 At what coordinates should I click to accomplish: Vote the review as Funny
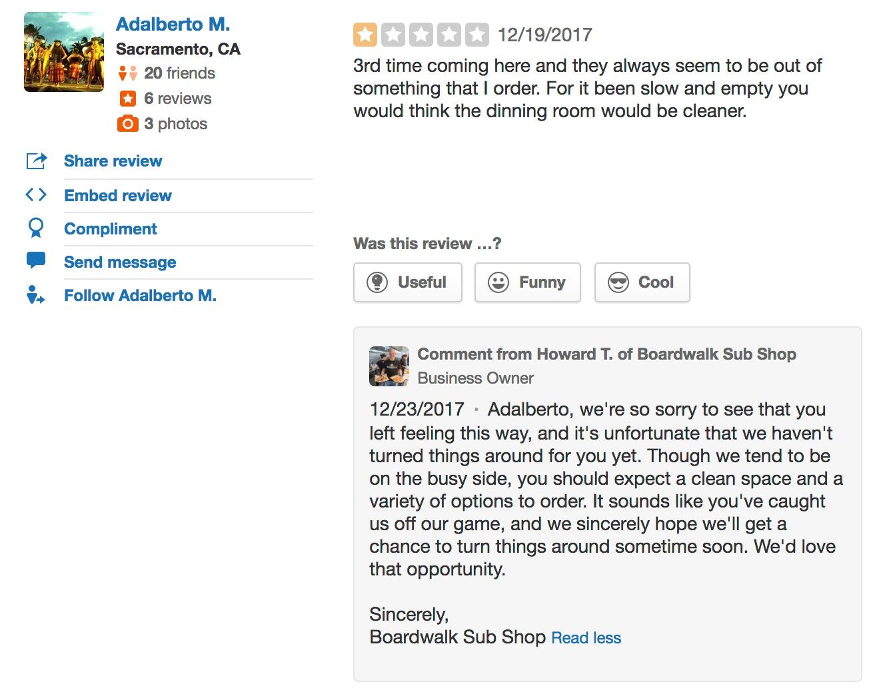[527, 282]
